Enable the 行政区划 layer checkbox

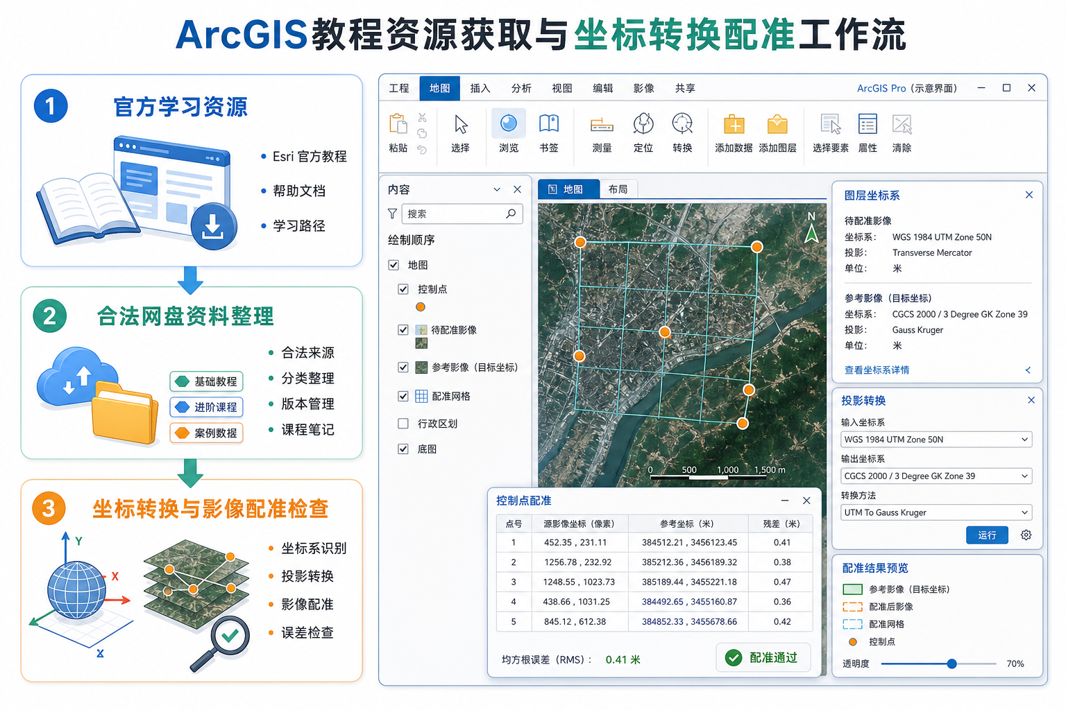[x=403, y=424]
